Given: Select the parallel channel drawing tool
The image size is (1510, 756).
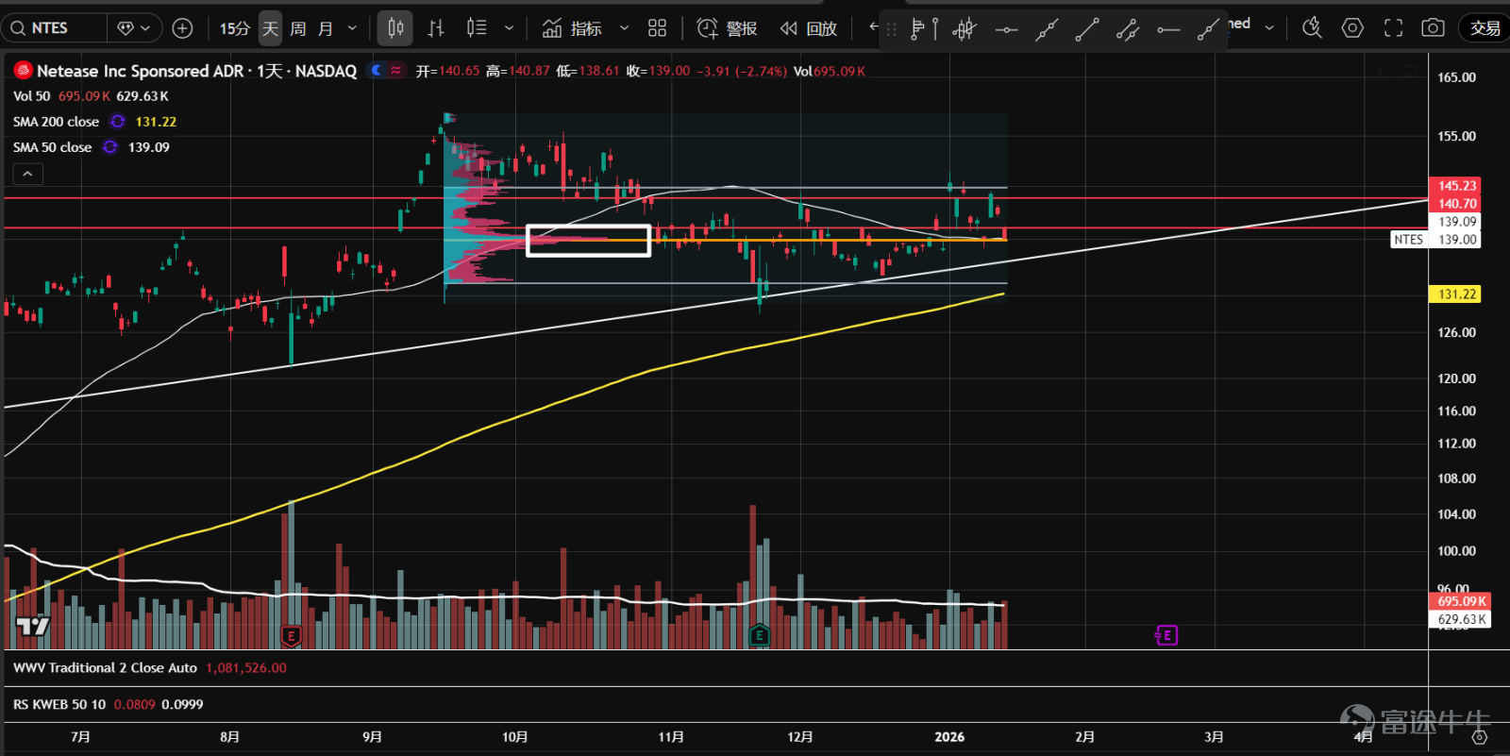Looking at the screenshot, I should (x=1128, y=30).
